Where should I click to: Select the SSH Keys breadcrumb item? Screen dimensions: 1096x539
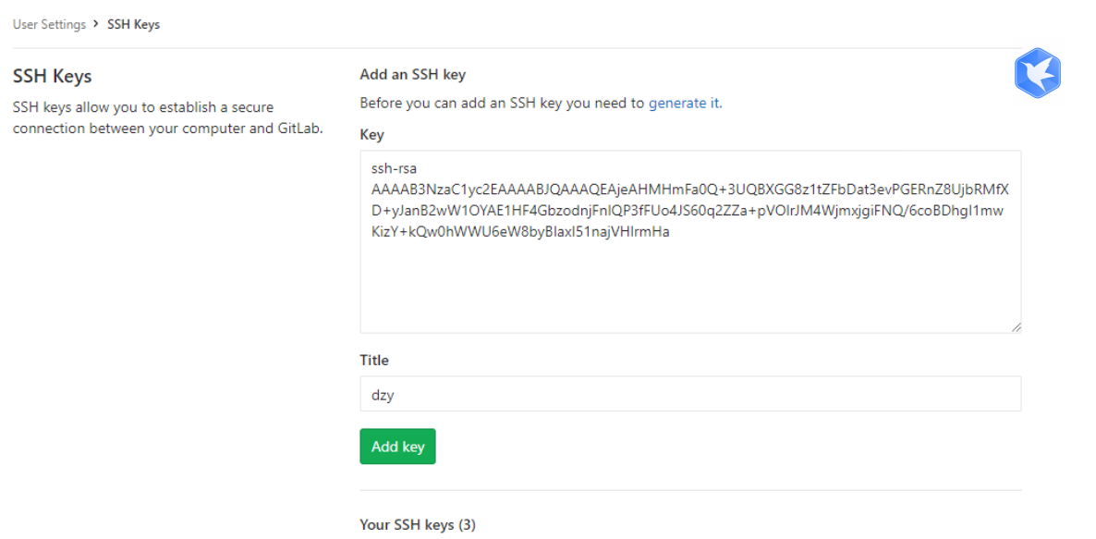coord(133,24)
